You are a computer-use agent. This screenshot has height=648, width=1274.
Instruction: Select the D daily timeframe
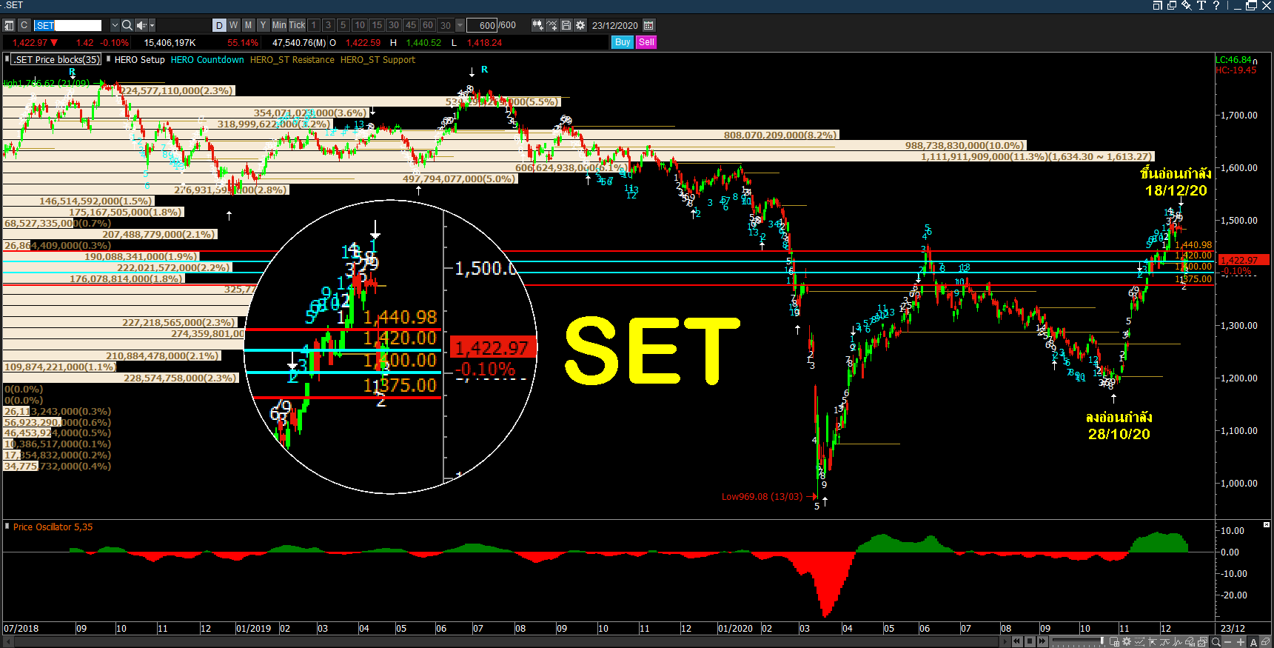tap(219, 25)
